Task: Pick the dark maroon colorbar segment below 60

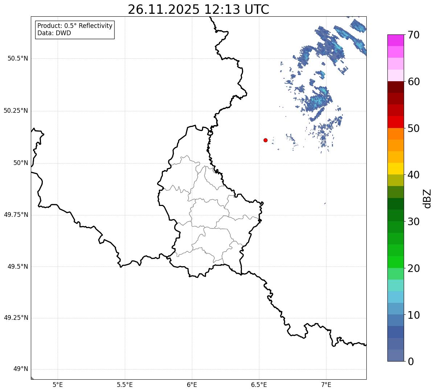Action: (x=395, y=87)
